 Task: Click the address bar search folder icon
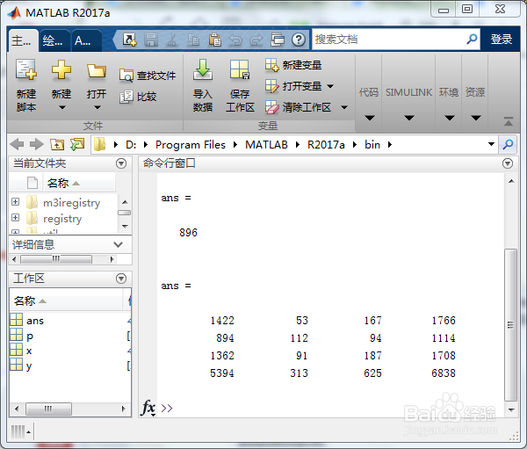(x=508, y=145)
